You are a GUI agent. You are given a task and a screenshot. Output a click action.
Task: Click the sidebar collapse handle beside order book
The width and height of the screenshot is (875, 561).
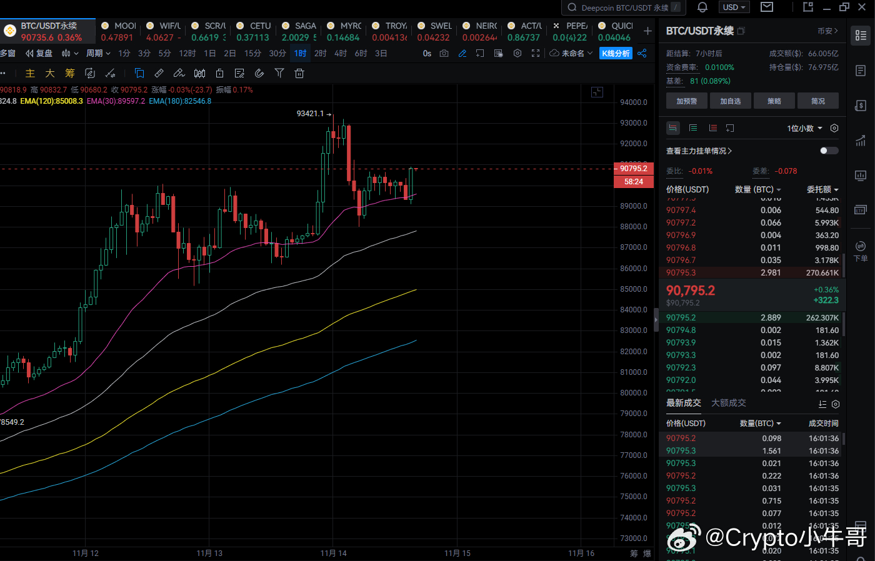coord(656,319)
